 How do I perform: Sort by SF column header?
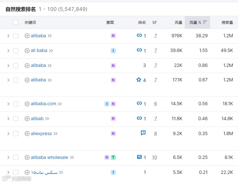pyautogui.click(x=155, y=23)
